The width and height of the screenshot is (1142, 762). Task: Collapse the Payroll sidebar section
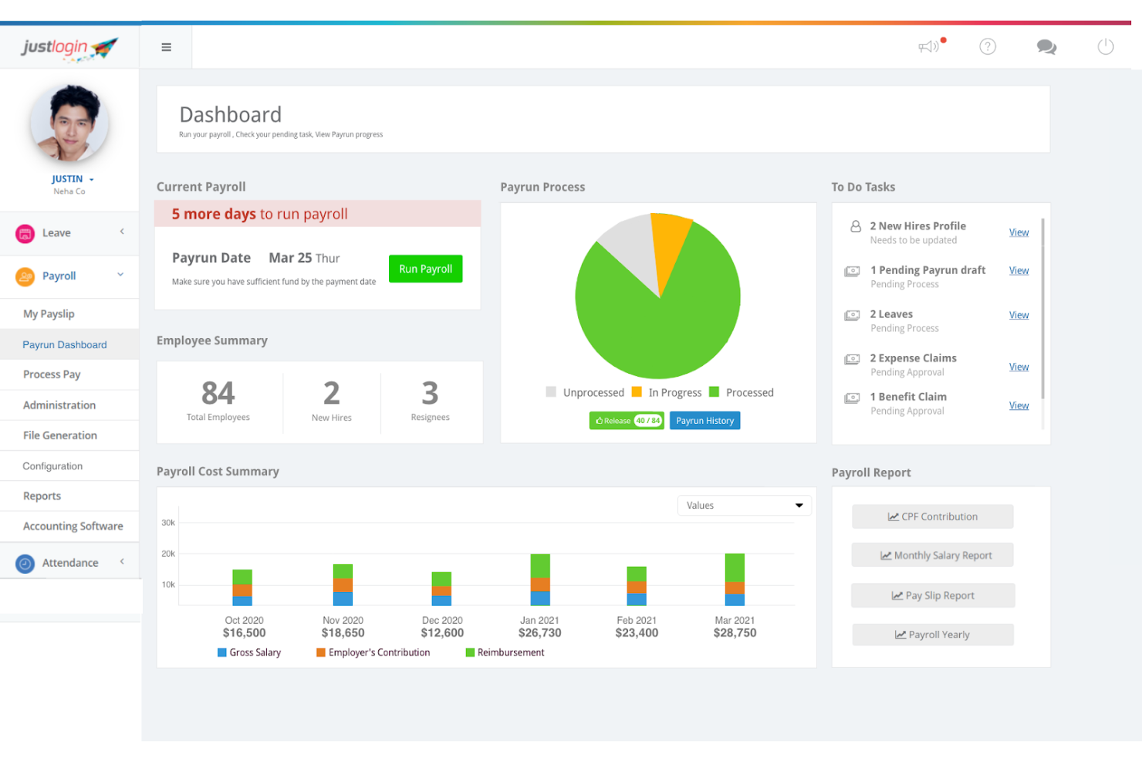(x=120, y=275)
